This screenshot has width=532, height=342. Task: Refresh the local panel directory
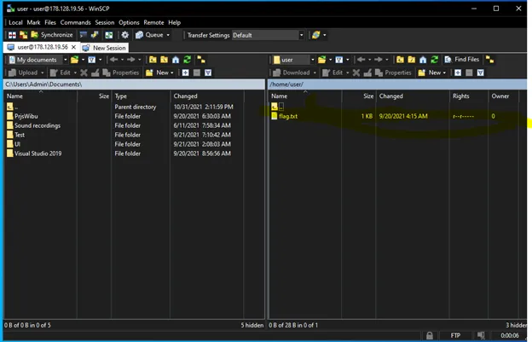pos(188,60)
